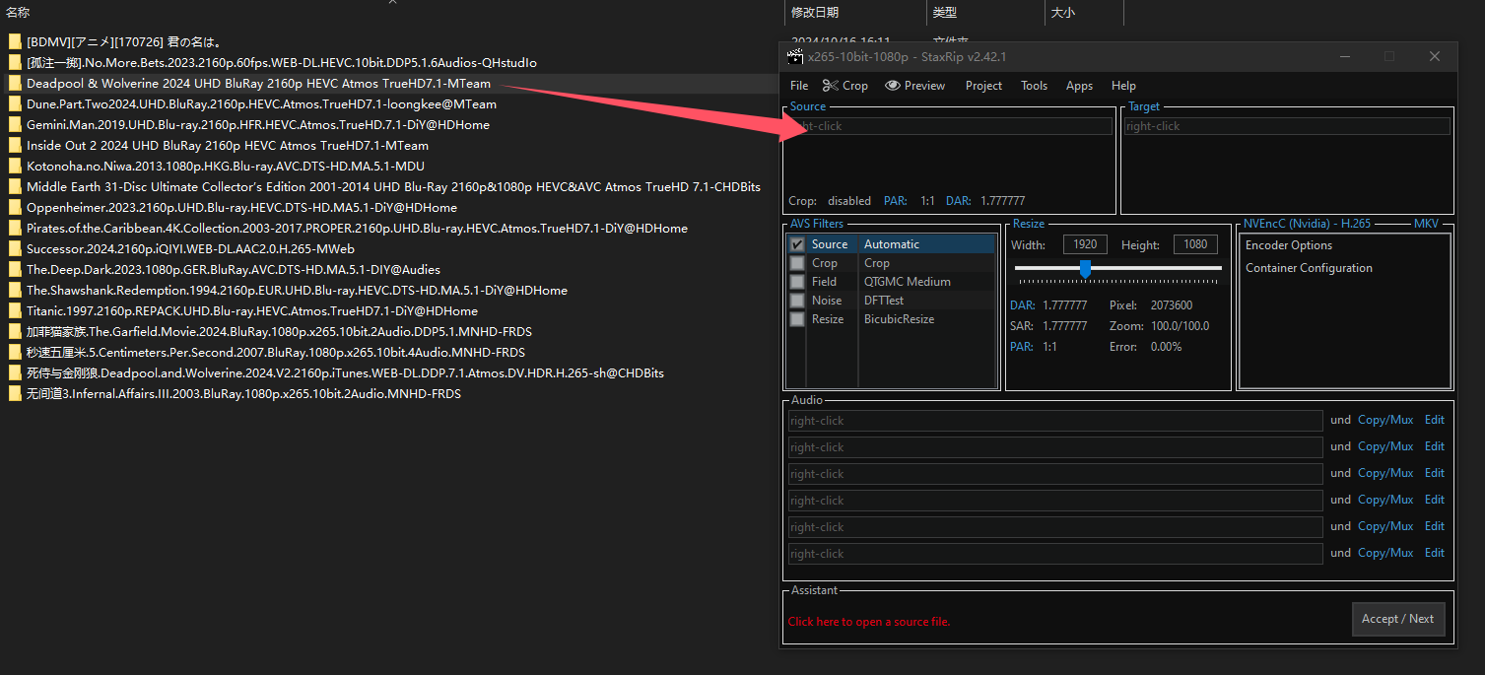The width and height of the screenshot is (1485, 675).
Task: Click folder icon for Oppenheimer.2023 entry
Action: point(15,208)
